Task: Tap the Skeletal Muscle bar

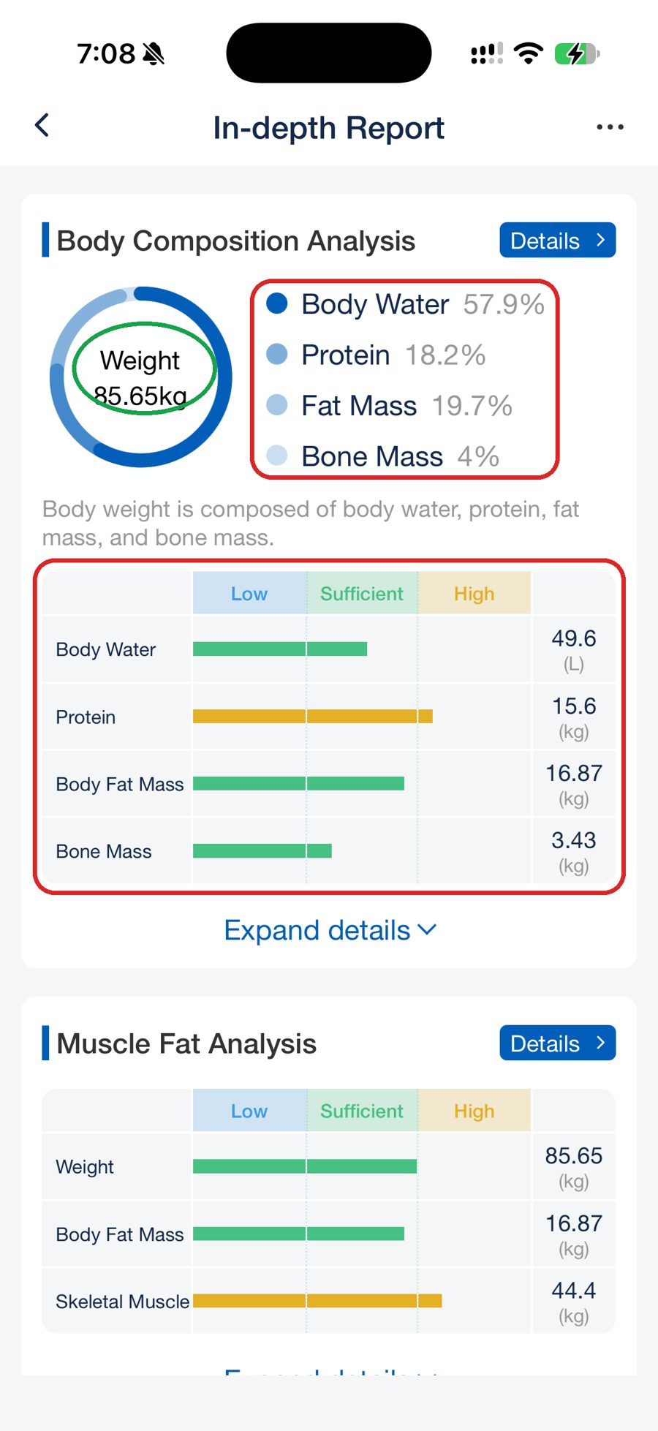Action: point(317,1301)
